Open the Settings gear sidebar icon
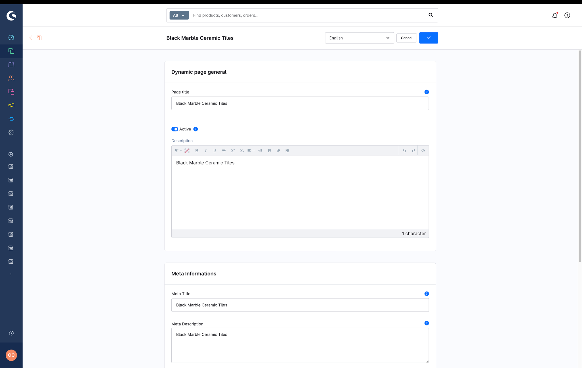Image resolution: width=582 pixels, height=368 pixels. [x=11, y=132]
